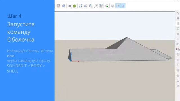The width and height of the screenshot is (180, 101).
Task: Click the 3D block toolbar icon
Action: 85,6
